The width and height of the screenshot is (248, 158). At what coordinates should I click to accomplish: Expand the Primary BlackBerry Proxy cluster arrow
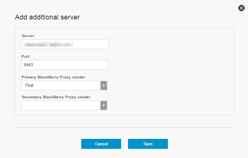coord(103,85)
